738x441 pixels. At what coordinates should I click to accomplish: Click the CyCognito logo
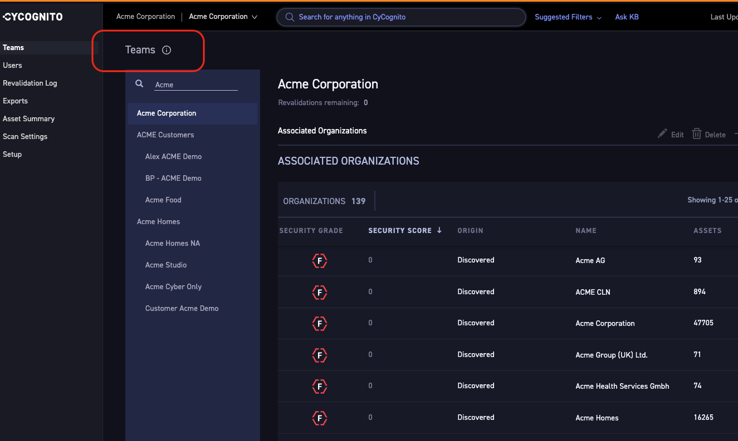tap(33, 17)
